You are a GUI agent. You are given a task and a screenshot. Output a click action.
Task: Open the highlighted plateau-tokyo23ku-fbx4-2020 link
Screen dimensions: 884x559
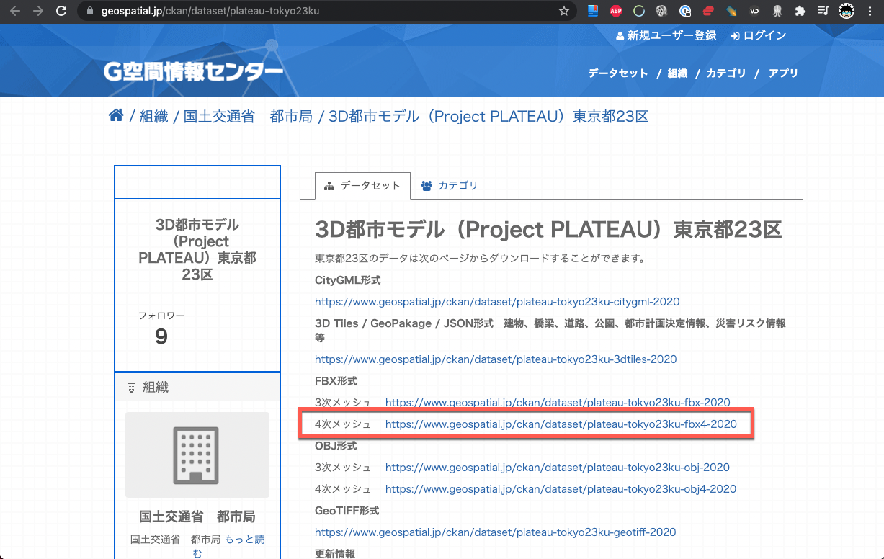[562, 424]
